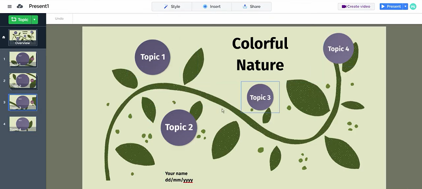Select the Topic 4 slide thumbnail

(23, 124)
